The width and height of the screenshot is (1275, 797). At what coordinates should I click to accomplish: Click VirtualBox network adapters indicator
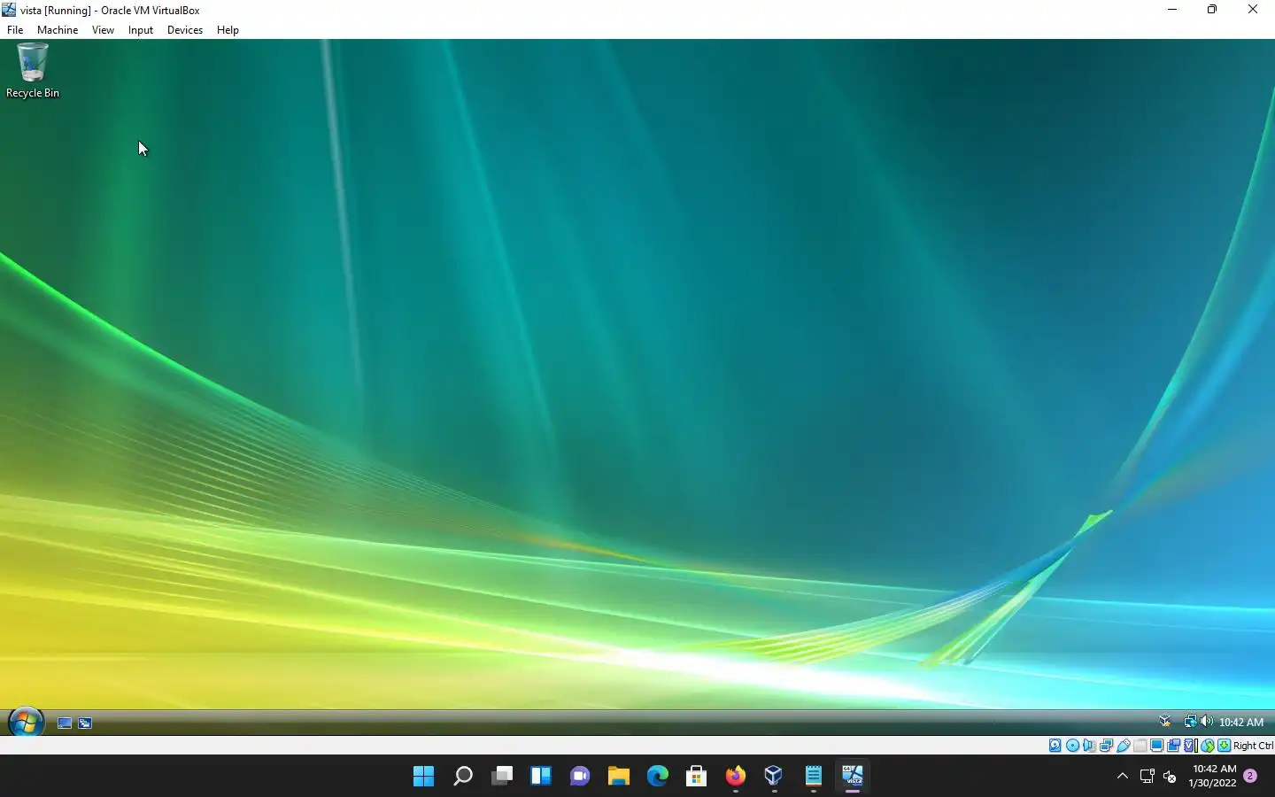point(1106,745)
